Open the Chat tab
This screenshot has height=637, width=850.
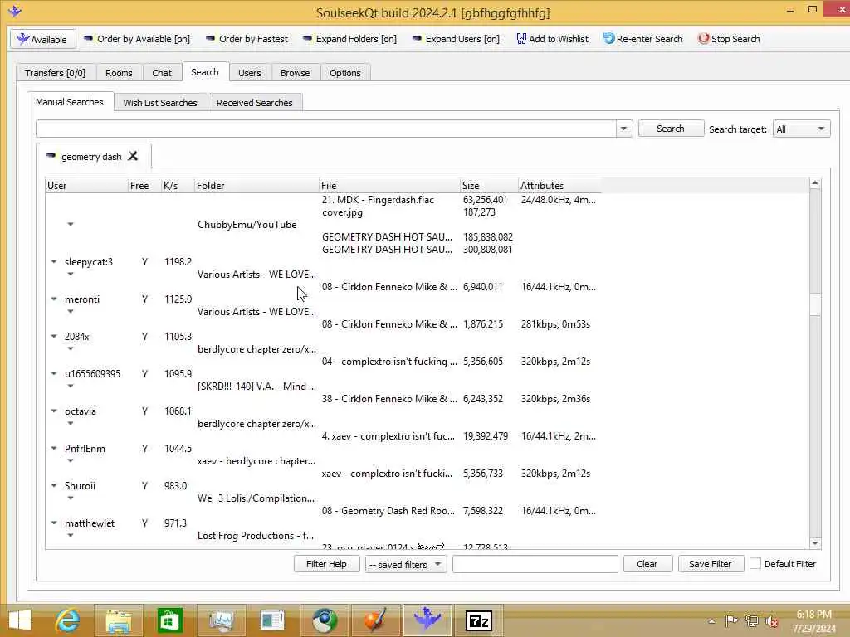click(x=162, y=73)
